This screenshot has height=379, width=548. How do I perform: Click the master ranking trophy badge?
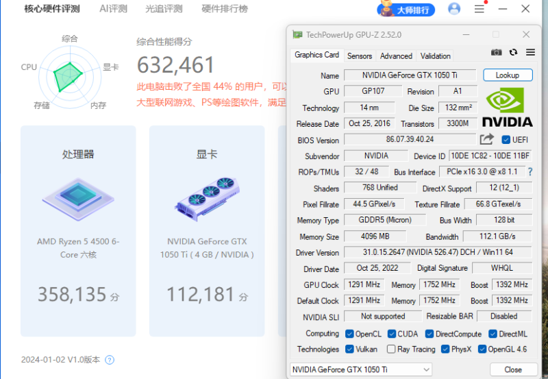(x=406, y=9)
